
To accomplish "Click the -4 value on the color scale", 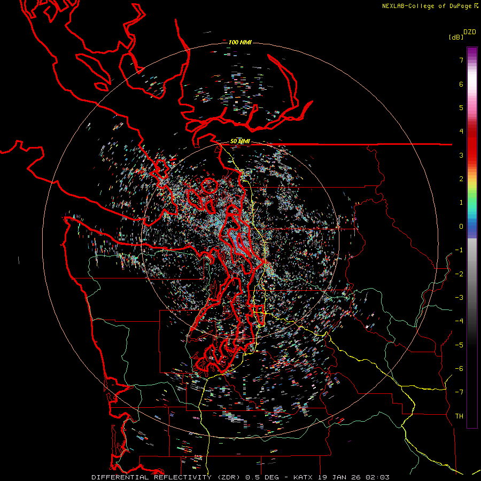I will pos(459,321).
